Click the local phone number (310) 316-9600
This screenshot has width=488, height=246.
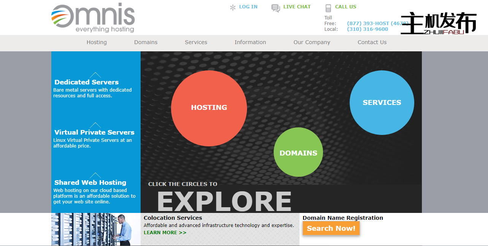tap(367, 29)
